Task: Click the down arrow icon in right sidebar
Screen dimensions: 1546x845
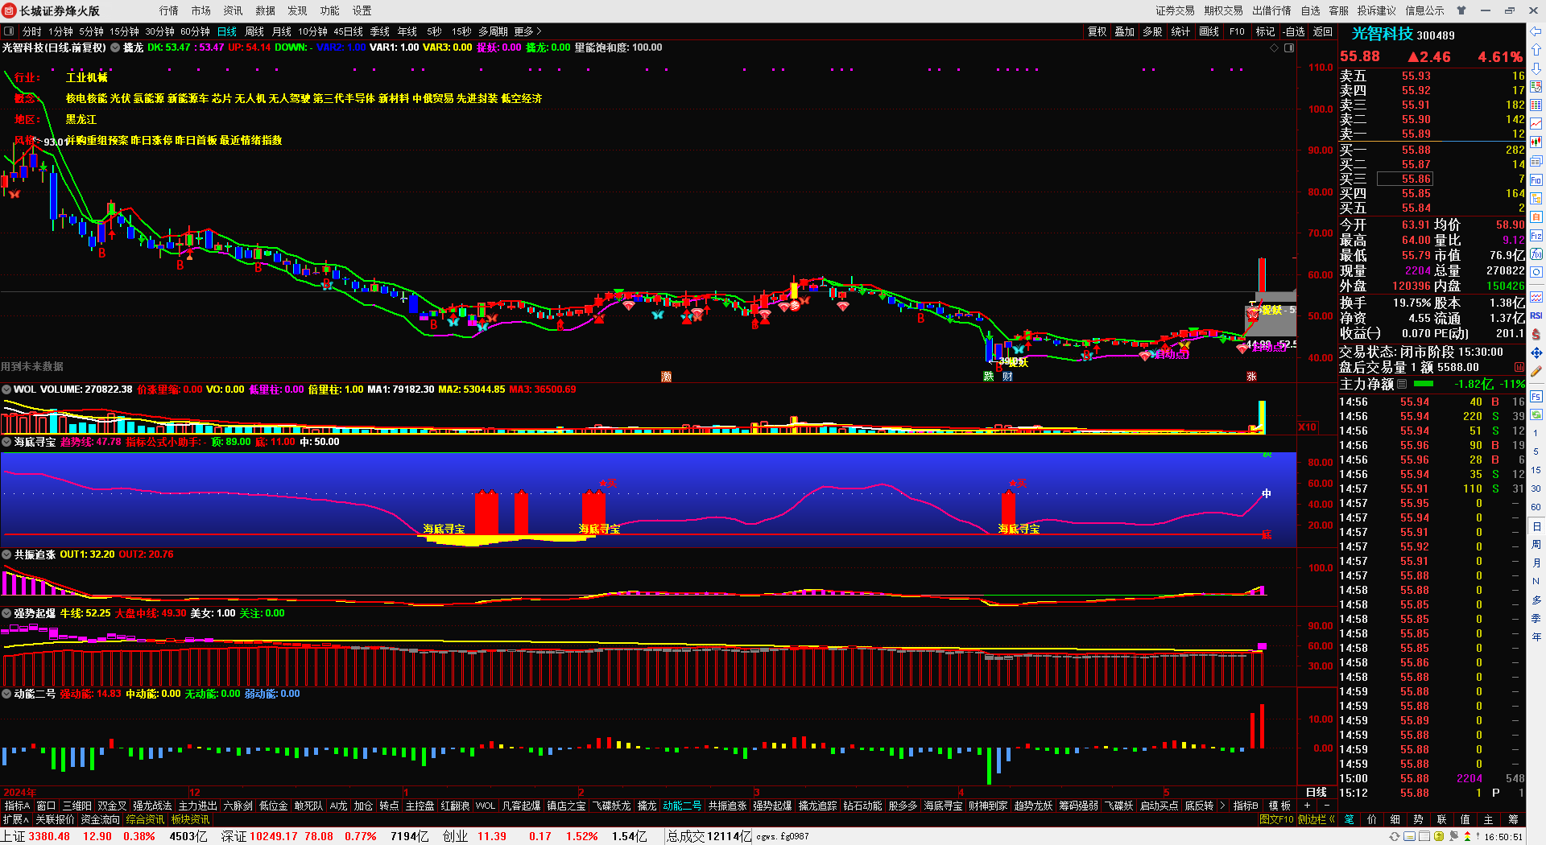Action: coord(1536,68)
